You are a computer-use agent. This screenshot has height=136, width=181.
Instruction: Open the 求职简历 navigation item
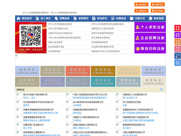pyautogui.click(x=83, y=18)
